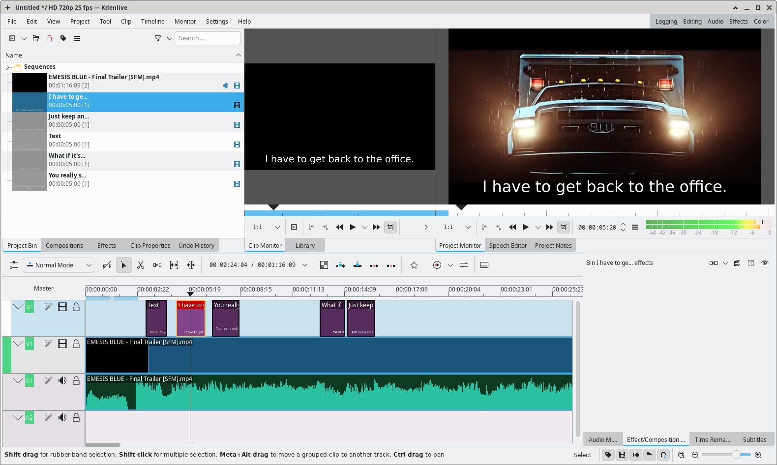Open the subtitle tool icon in timeline toolbar
This screenshot has width=777, height=465.
484,265
